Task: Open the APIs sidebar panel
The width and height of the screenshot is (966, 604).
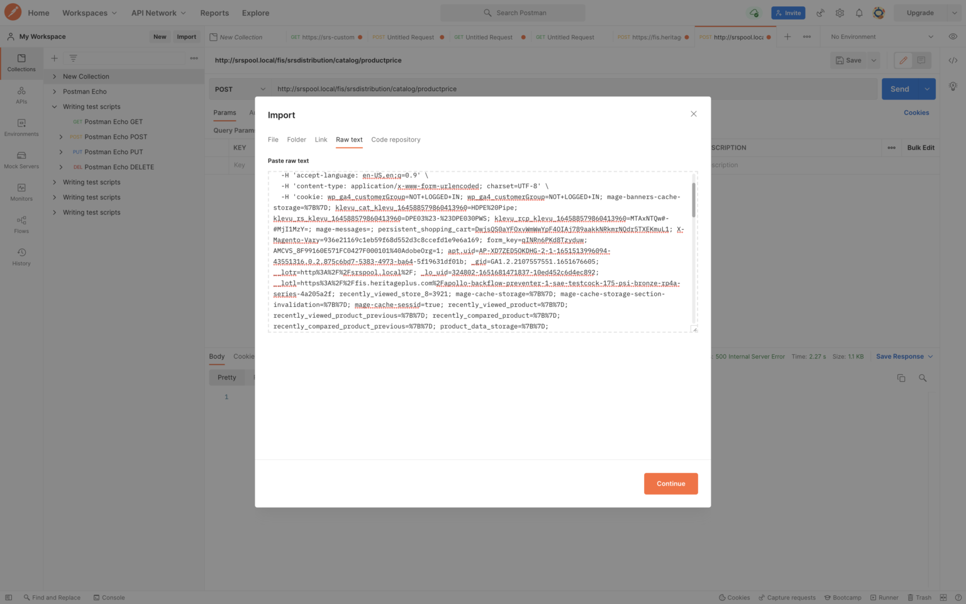Action: coord(21,96)
